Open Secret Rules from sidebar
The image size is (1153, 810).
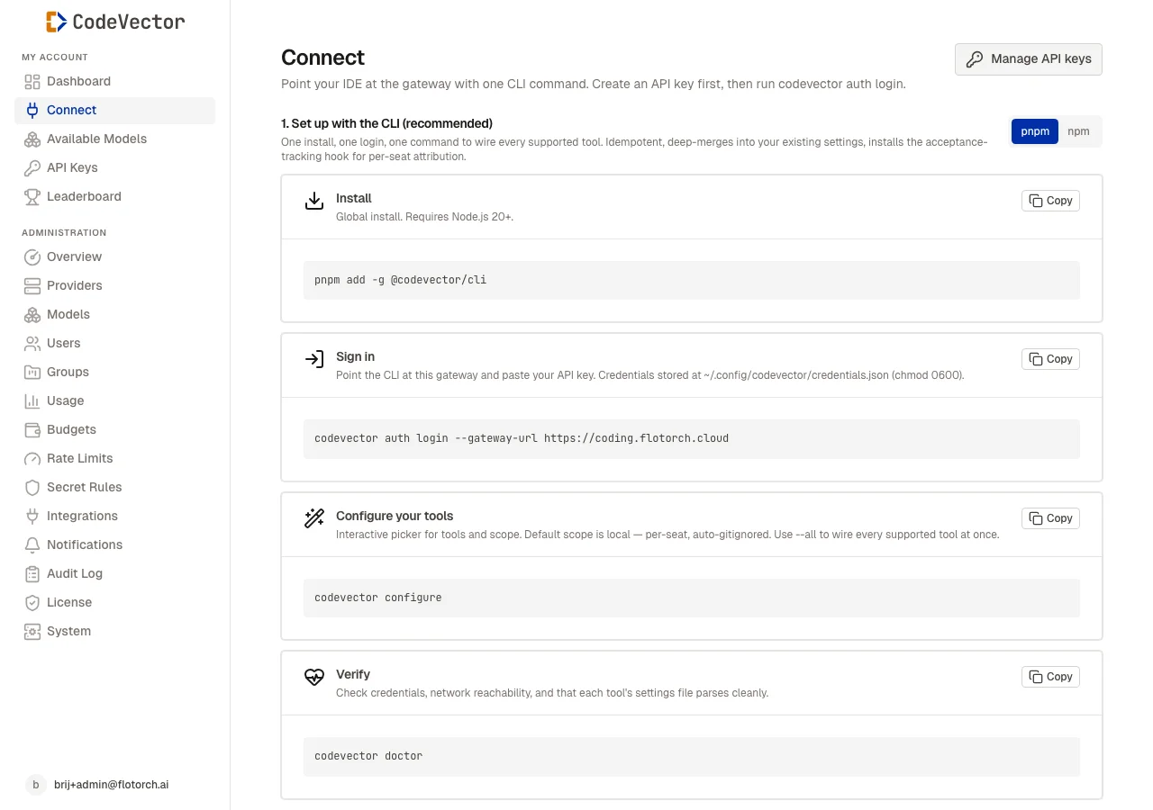(x=115, y=488)
